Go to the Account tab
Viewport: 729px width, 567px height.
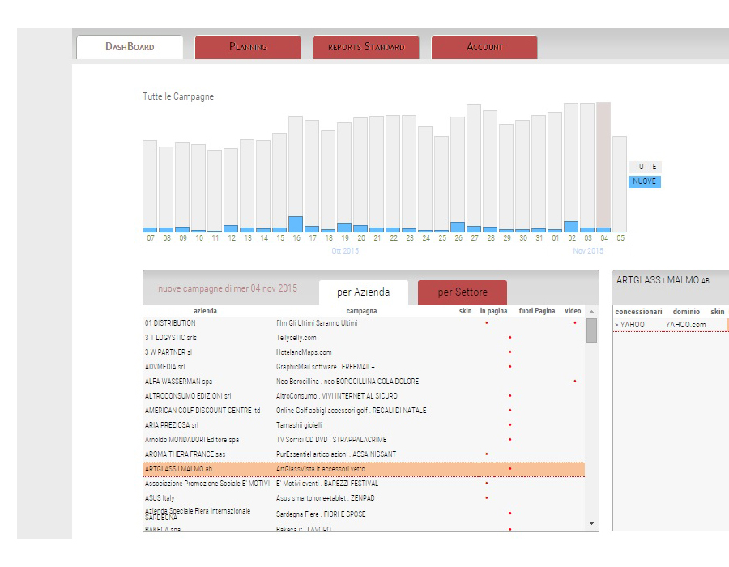484,47
